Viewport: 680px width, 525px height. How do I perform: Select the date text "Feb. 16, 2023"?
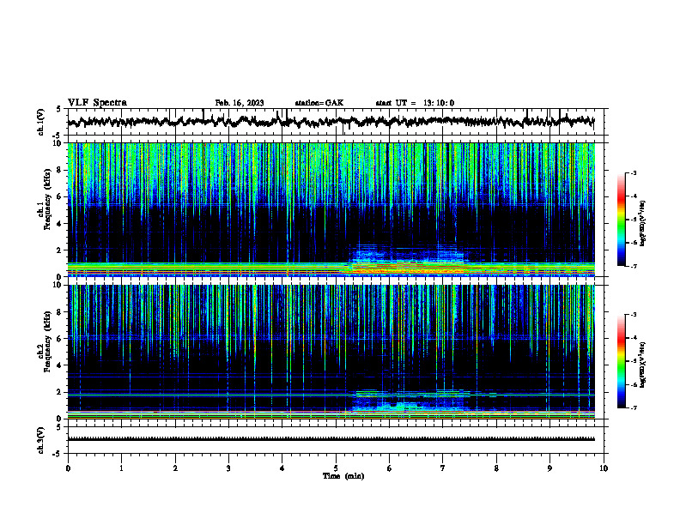[240, 103]
